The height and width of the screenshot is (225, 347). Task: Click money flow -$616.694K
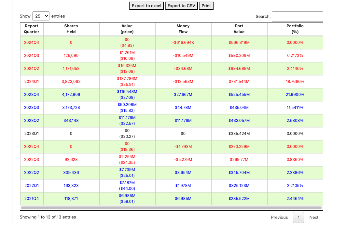(x=183, y=43)
